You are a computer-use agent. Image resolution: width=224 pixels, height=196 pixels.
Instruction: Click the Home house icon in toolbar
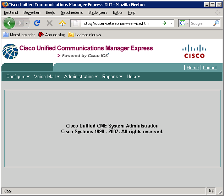62,23
